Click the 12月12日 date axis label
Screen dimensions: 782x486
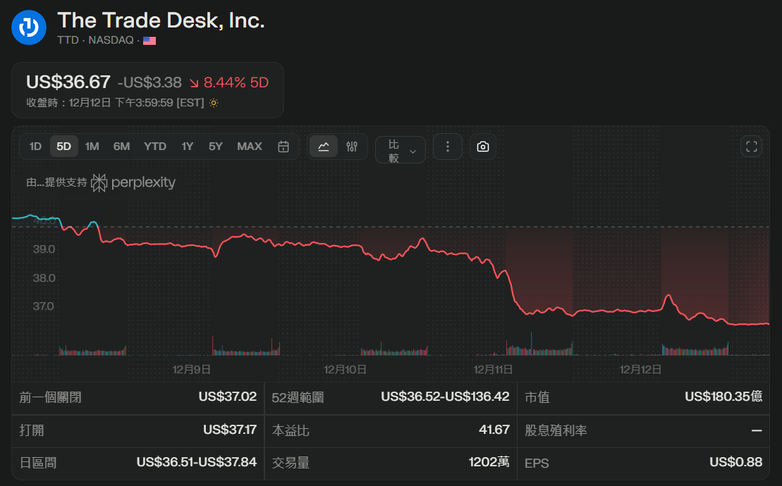pyautogui.click(x=640, y=370)
